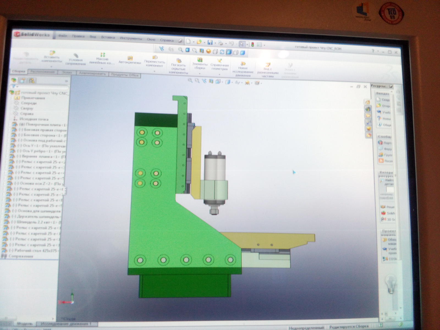Click the Print icon in the top toolbar
This screenshot has height=330, width=440.
pyautogui.click(x=221, y=43)
